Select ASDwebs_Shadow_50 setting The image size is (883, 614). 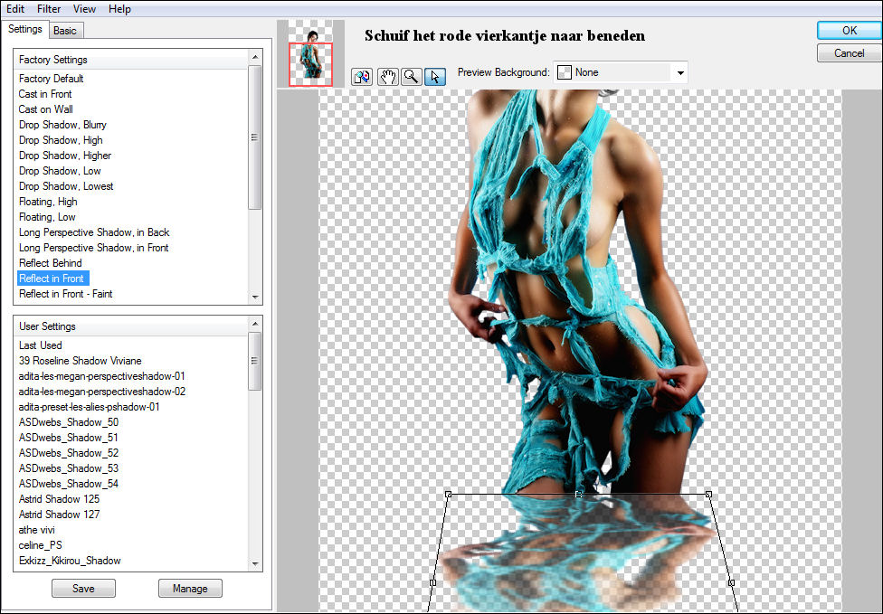[68, 422]
